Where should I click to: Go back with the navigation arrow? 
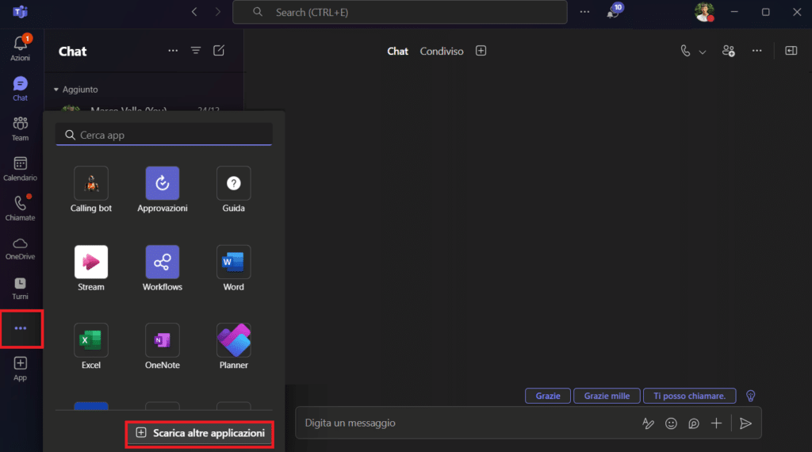pos(194,12)
